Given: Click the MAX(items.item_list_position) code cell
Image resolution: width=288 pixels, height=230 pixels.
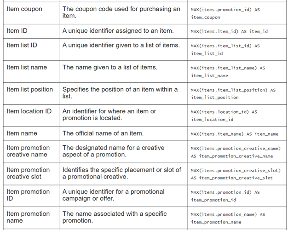Looking at the screenshot, I should pos(233,93).
